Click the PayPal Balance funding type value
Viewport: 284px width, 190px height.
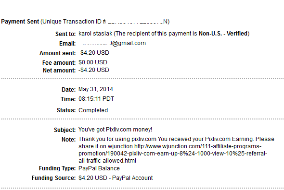pyautogui.click(x=99, y=168)
